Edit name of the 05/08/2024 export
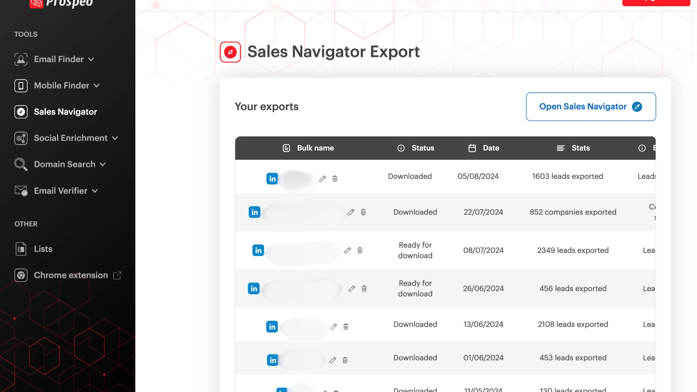Image resolution: width=697 pixels, height=392 pixels. 323,179
